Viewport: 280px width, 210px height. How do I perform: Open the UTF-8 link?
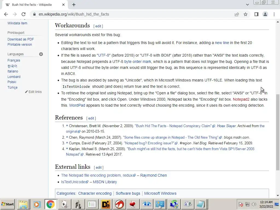point(104,55)
